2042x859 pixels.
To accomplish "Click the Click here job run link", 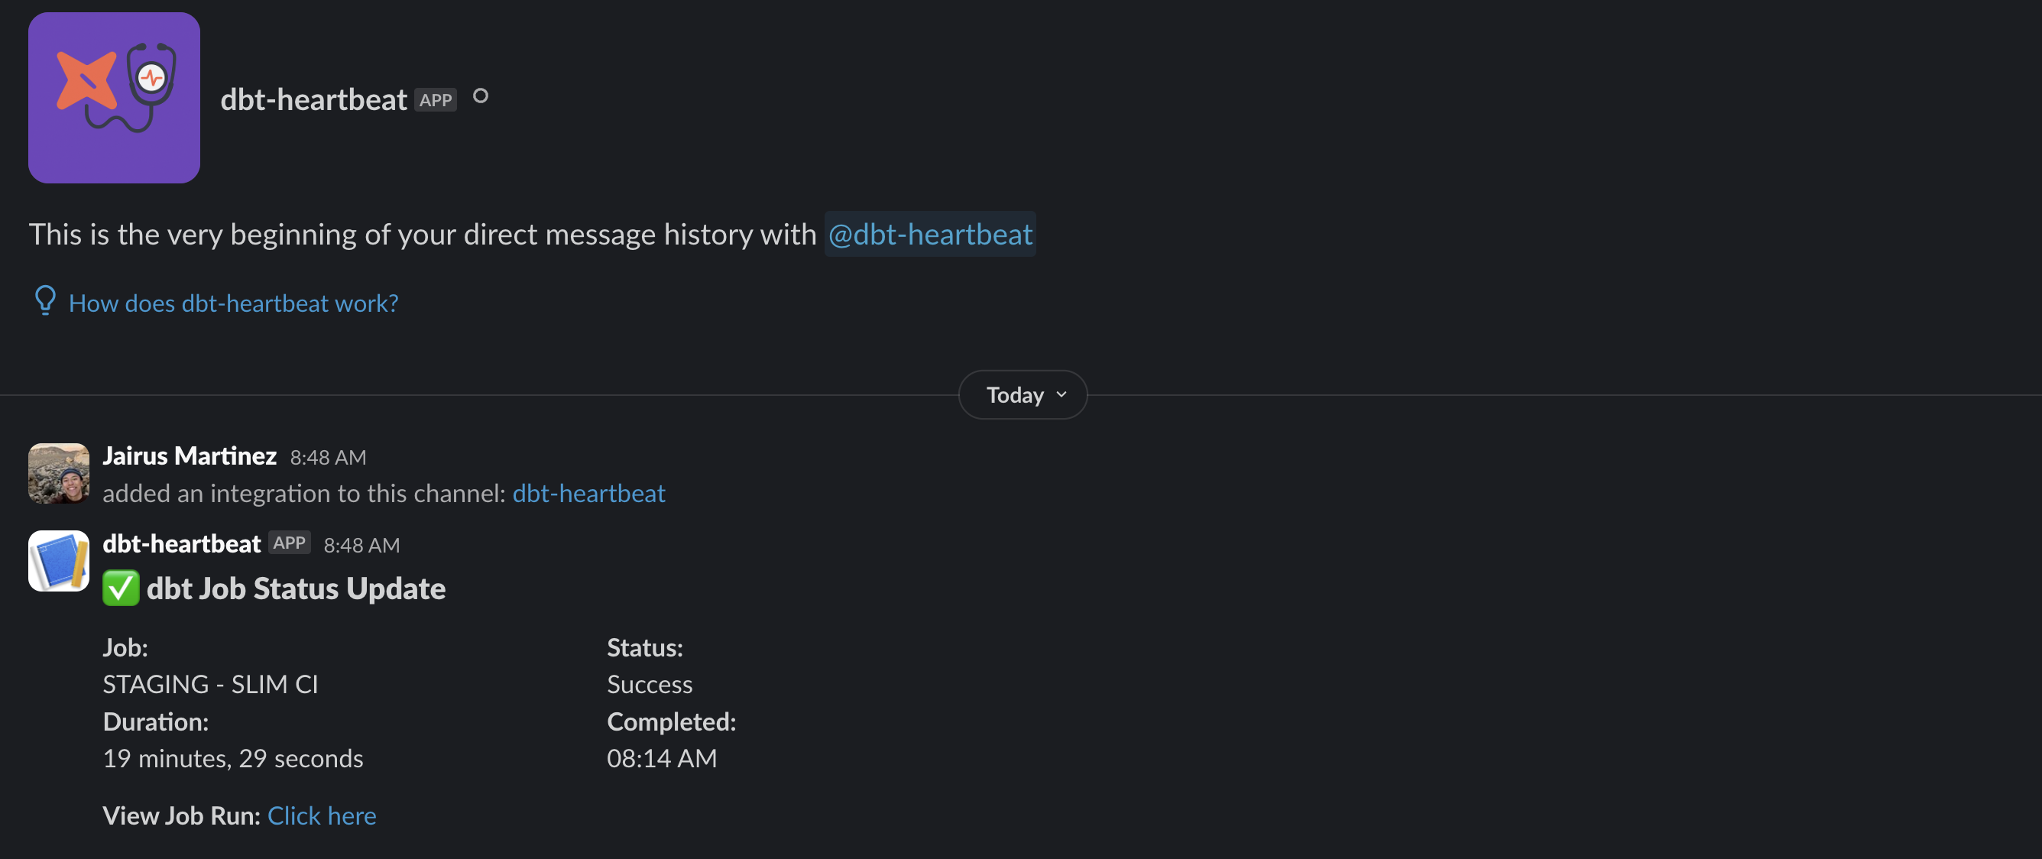I will click(x=322, y=815).
